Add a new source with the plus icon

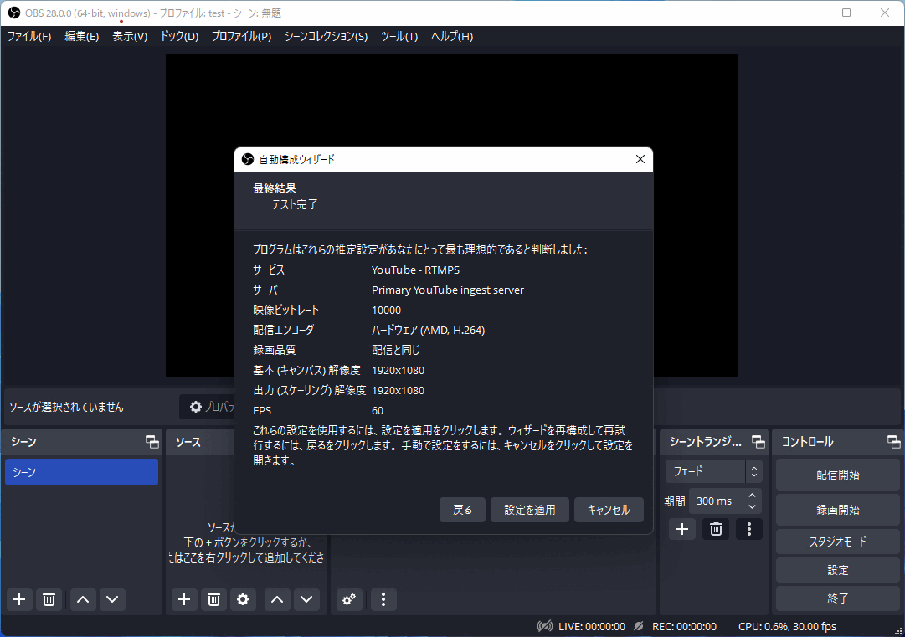click(184, 599)
